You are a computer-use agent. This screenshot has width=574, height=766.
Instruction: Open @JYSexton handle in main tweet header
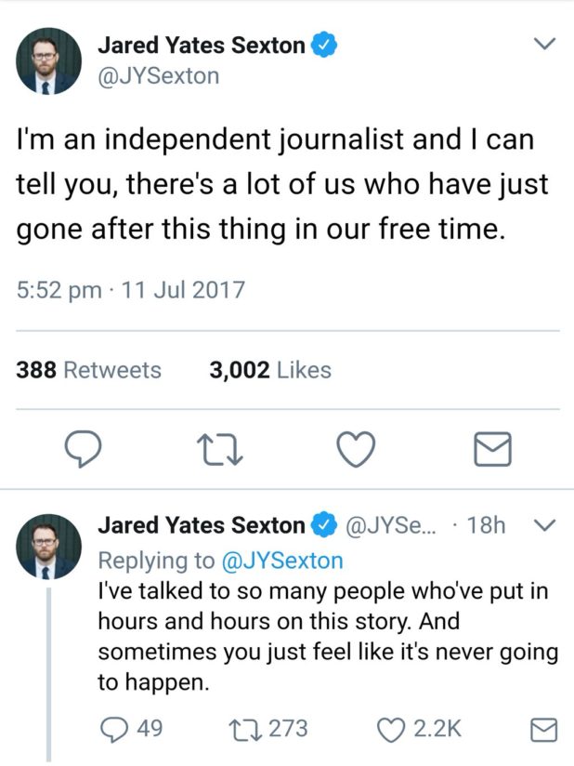pos(159,76)
